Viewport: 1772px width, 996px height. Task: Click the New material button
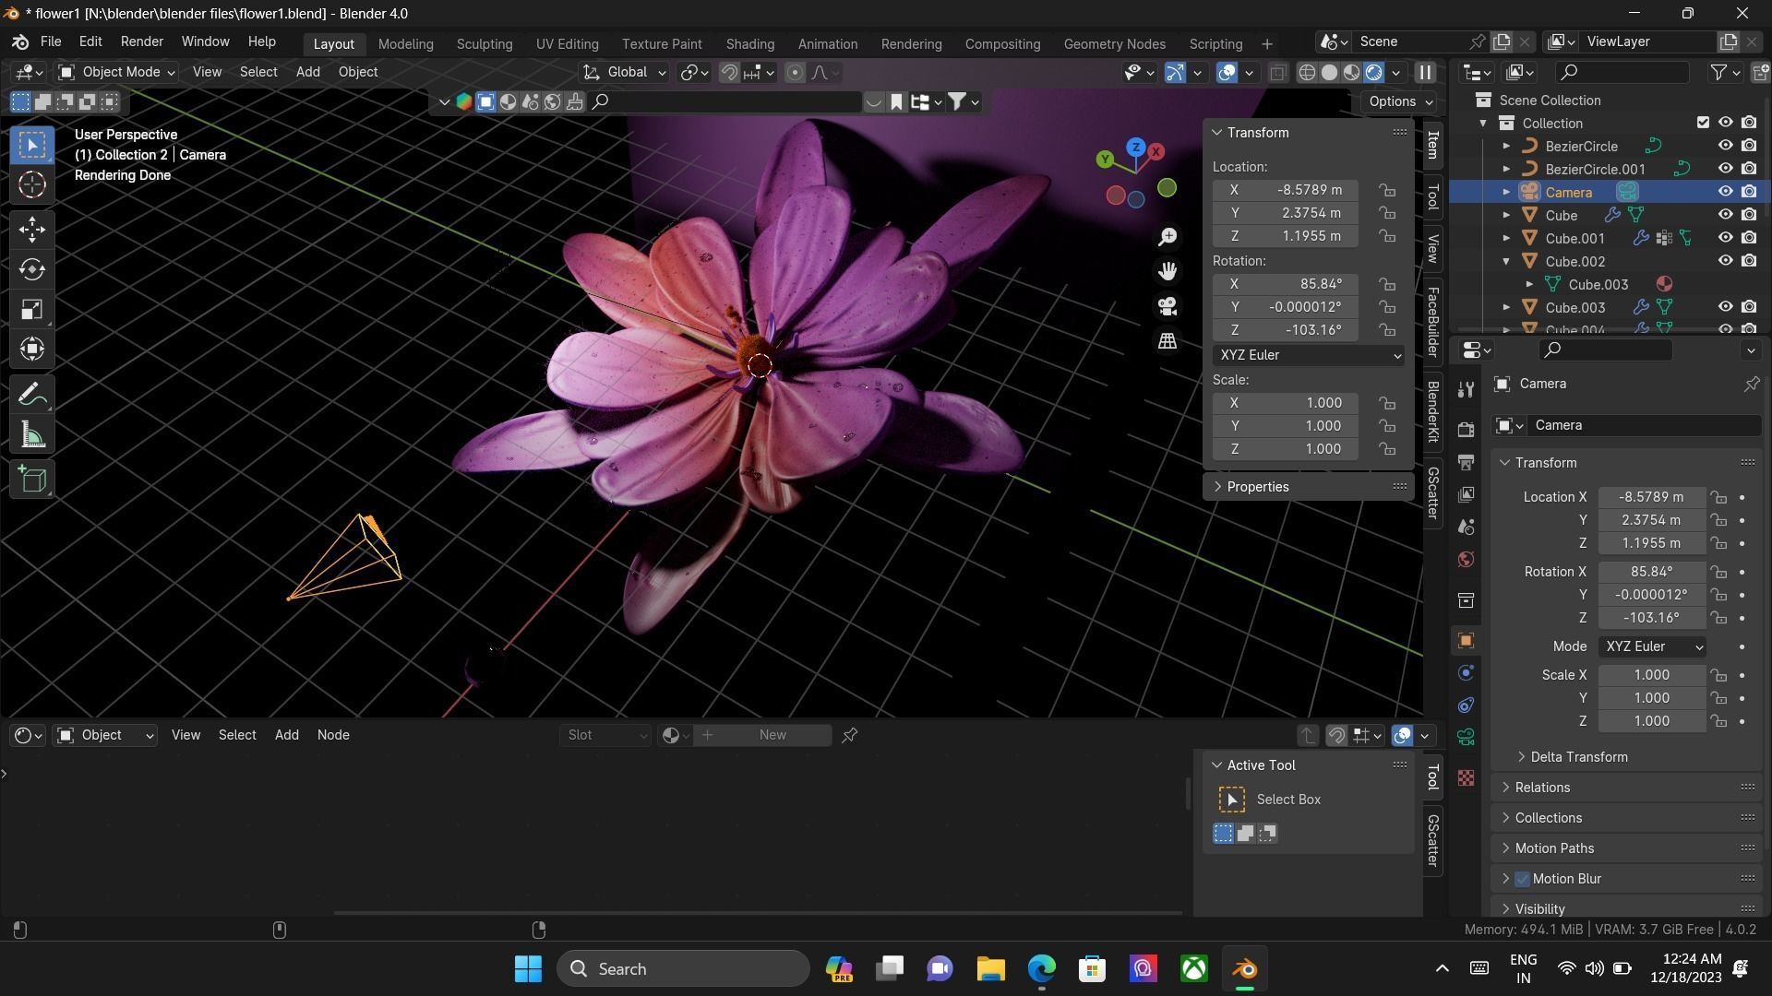772,736
